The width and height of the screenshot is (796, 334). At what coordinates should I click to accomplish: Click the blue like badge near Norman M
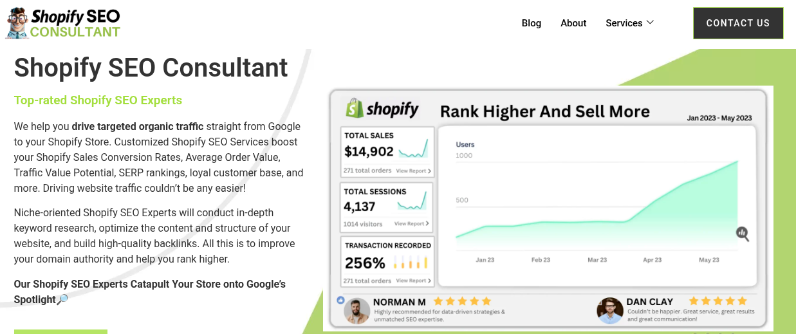click(x=340, y=300)
